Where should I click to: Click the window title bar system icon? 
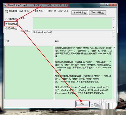point(5,6)
